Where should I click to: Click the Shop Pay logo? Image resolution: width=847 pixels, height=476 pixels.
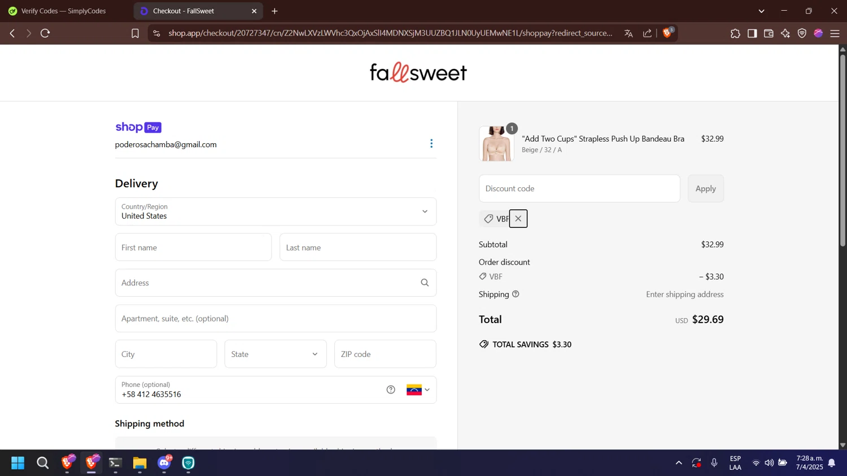138,127
